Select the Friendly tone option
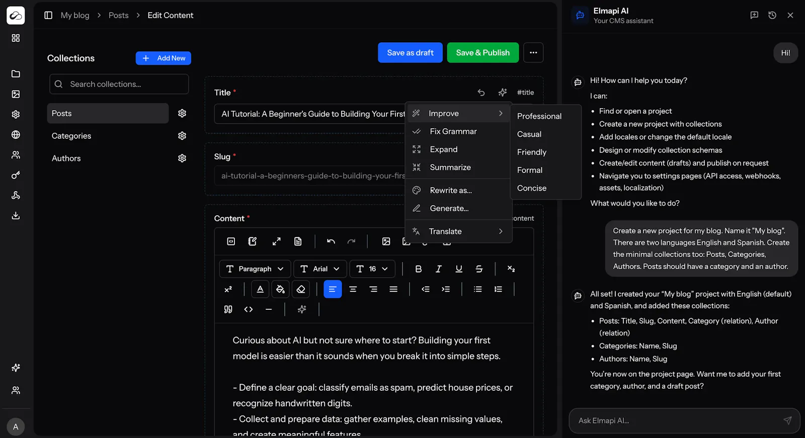This screenshot has width=805, height=438. 546,152
